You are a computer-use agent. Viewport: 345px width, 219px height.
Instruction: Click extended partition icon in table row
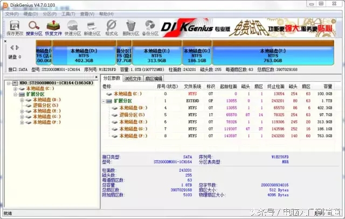[109, 101]
